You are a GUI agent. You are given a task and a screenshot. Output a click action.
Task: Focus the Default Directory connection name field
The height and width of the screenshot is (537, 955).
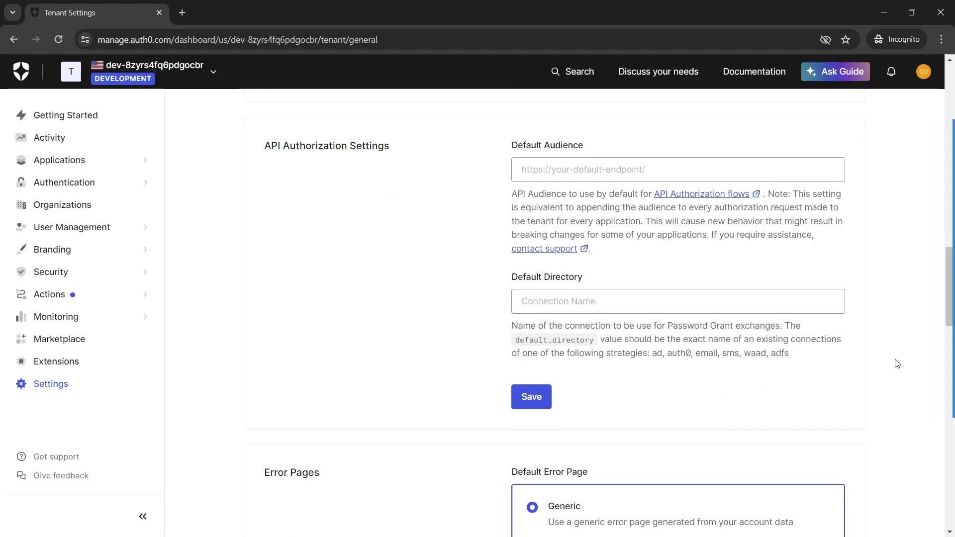click(x=678, y=301)
